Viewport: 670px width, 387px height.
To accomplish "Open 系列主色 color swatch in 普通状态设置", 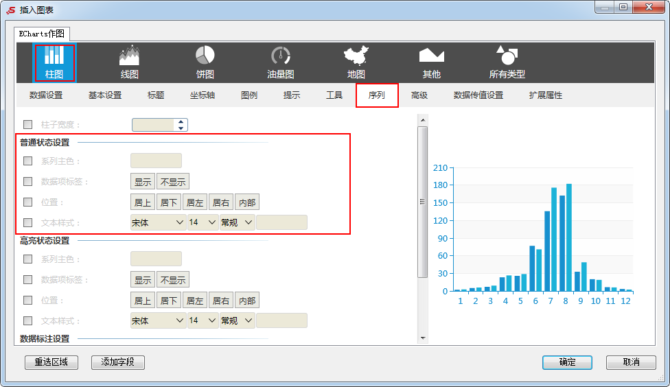I will coord(156,161).
